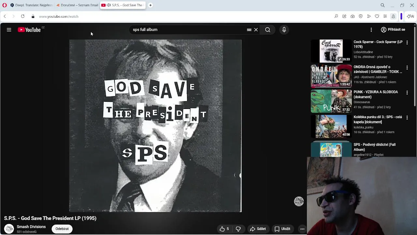Add page to bookmarks with heart icon
Viewport: 417px width, 235px height.
tap(377, 16)
